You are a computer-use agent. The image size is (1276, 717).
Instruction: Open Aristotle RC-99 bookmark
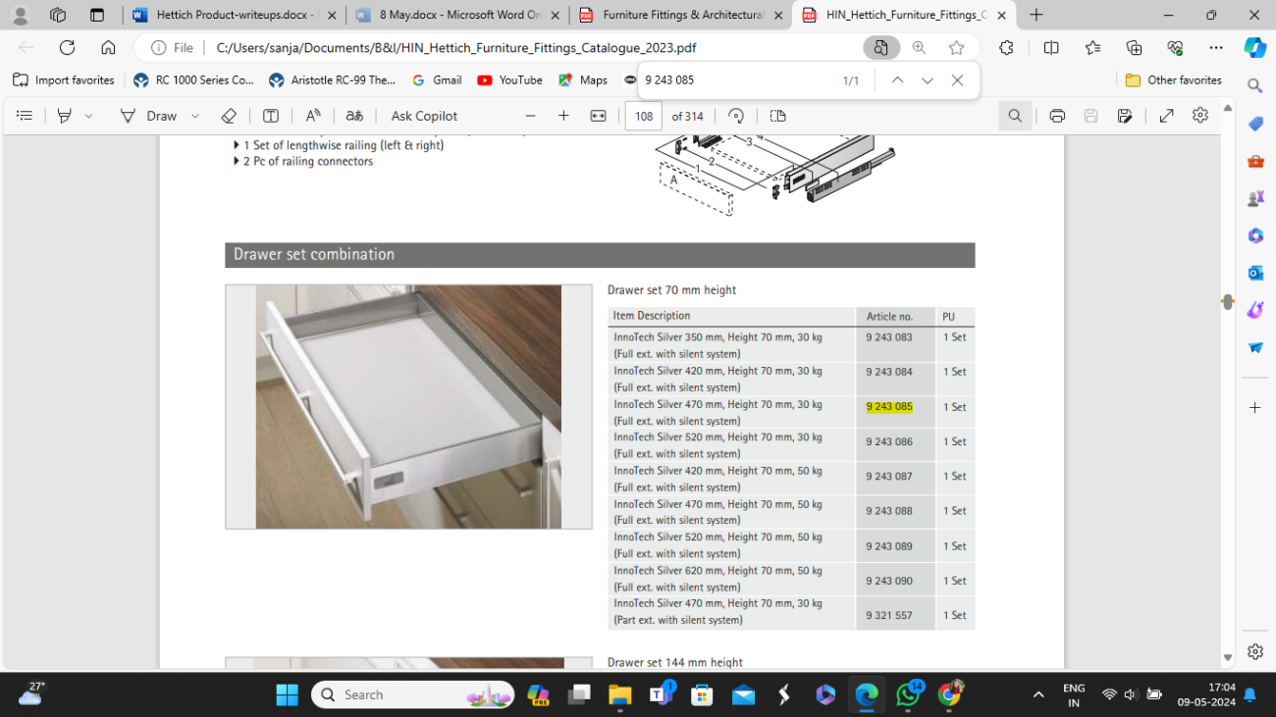tap(332, 80)
